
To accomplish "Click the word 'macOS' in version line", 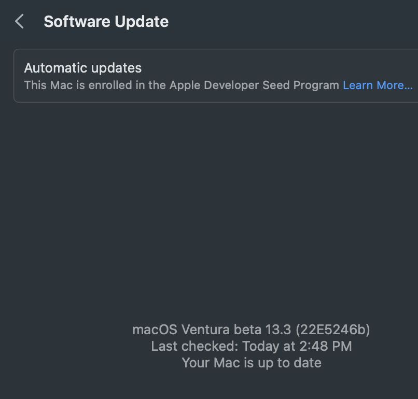I will (x=155, y=330).
